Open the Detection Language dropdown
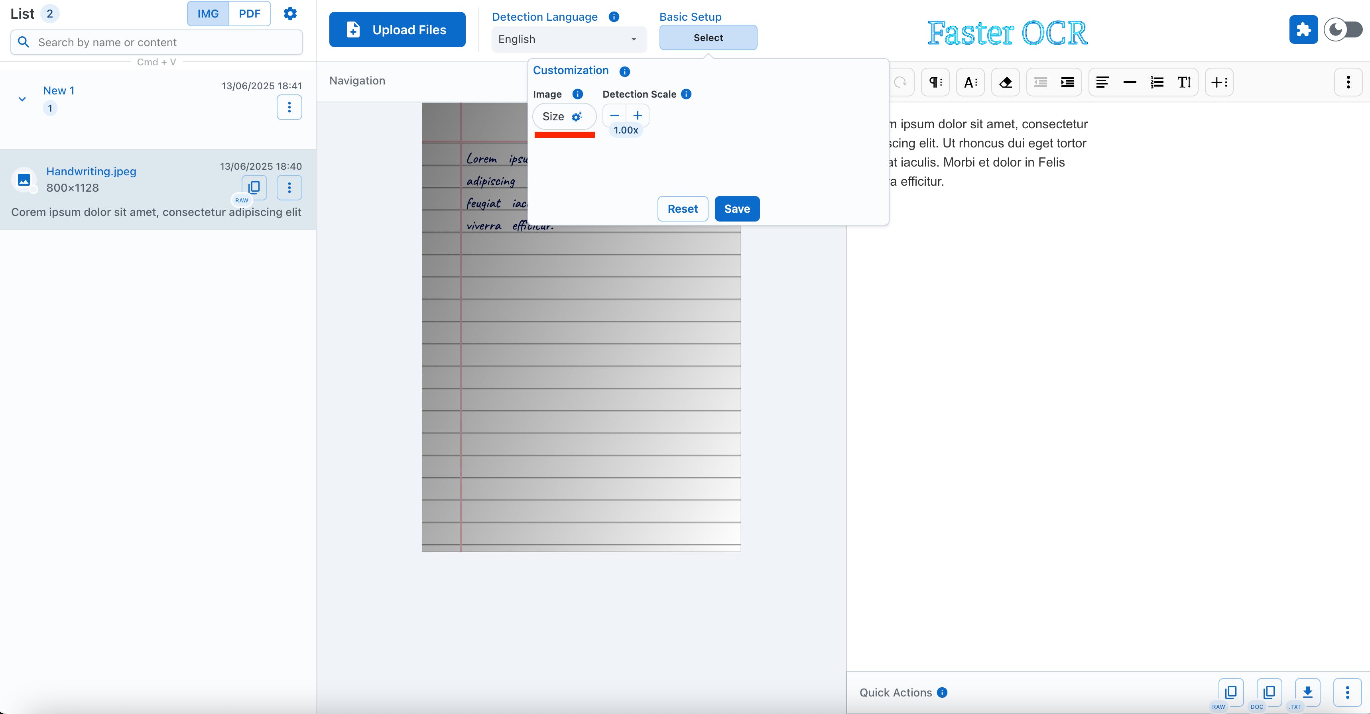Screen dimensions: 1370x714 [568, 39]
